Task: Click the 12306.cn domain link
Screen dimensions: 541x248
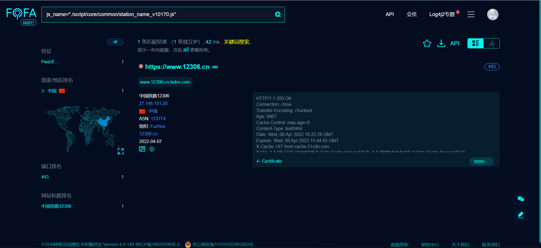Action: click(148, 134)
